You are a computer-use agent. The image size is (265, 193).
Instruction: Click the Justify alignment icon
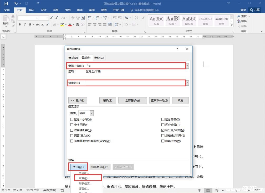[105, 24]
